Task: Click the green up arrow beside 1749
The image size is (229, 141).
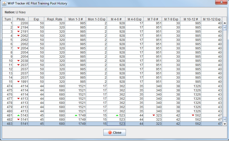Action: 76,115
